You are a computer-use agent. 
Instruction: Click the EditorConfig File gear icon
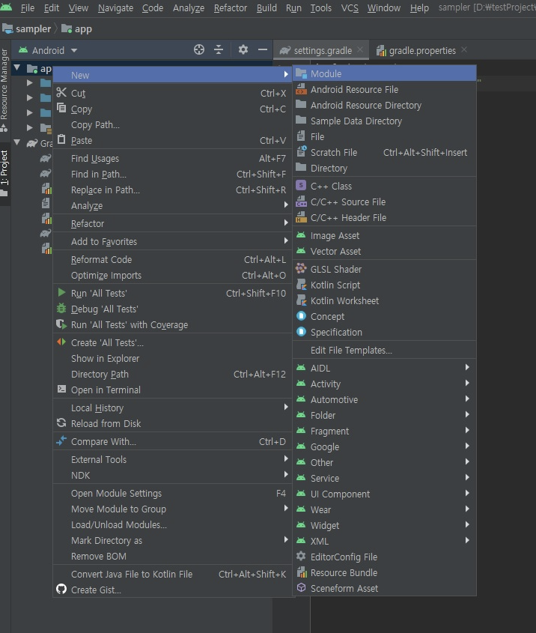(x=301, y=557)
